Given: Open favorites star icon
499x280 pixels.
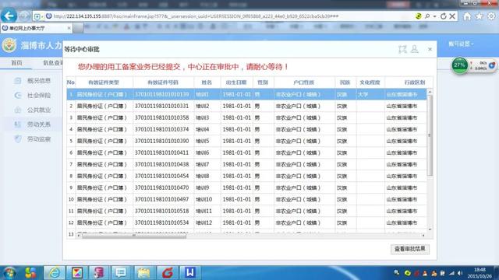Looking at the screenshot, I should 479,16.
